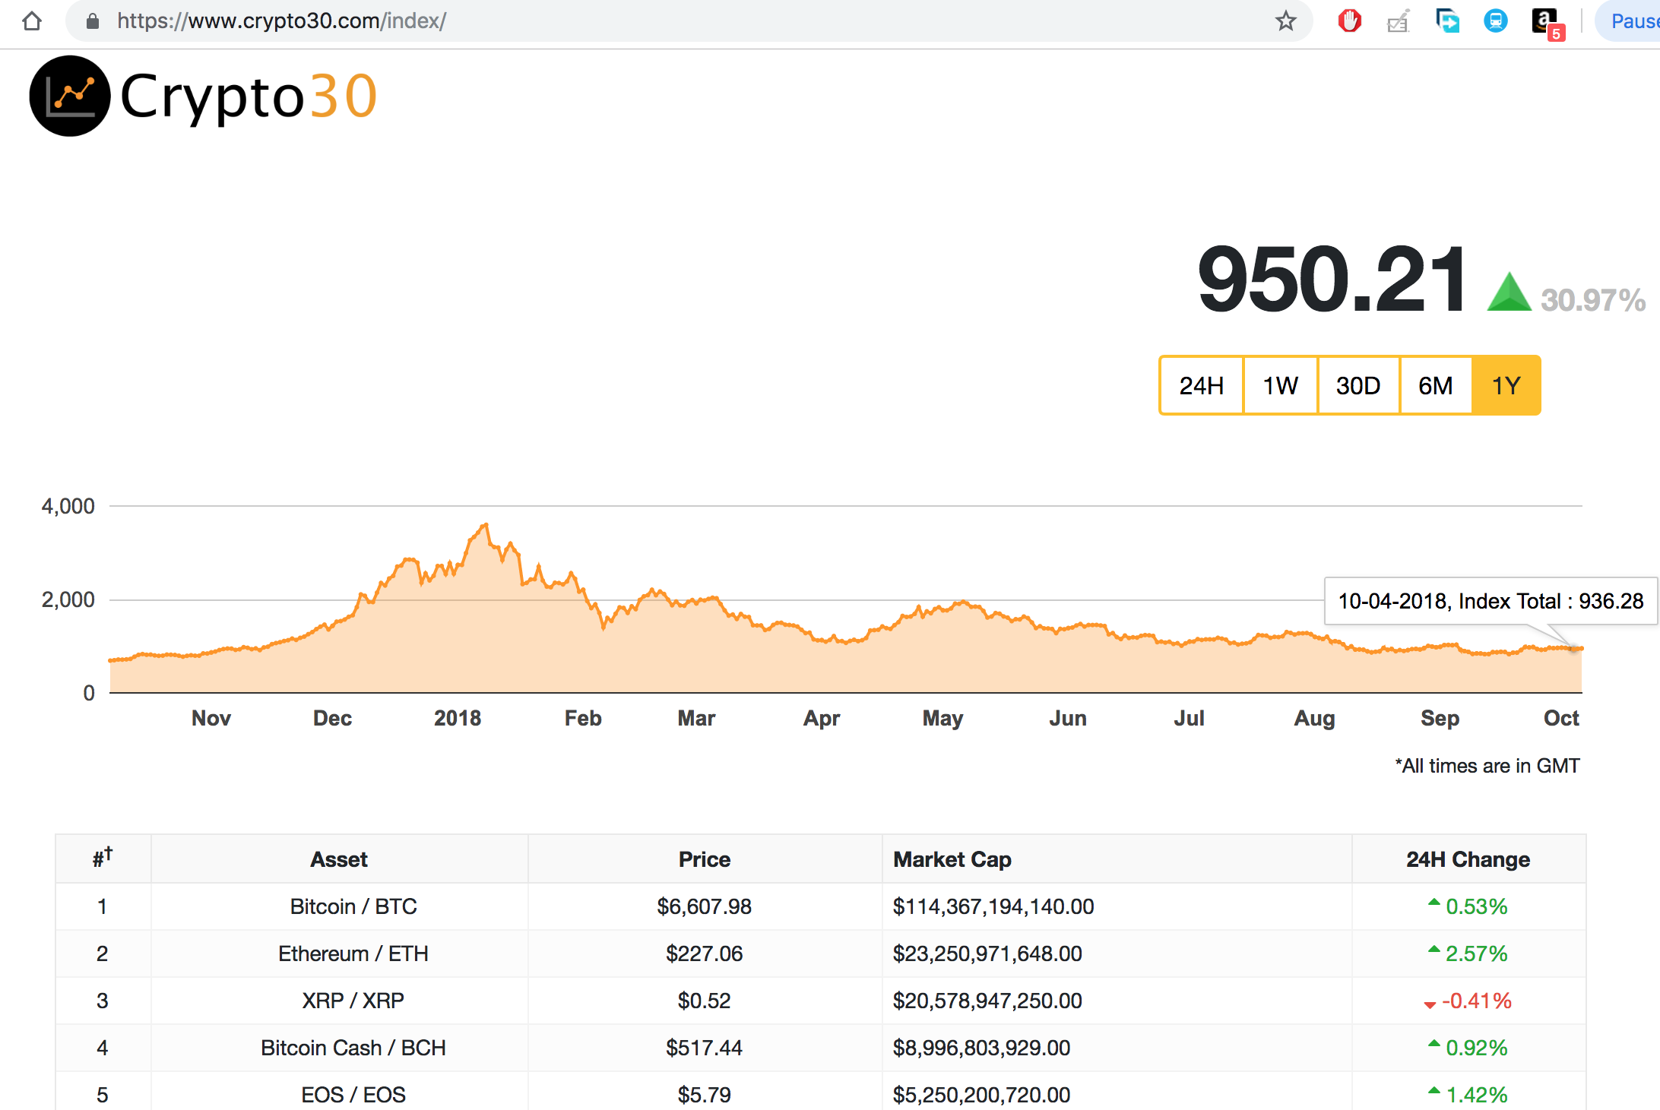Open the Amazon extension with badge 5
Image resolution: width=1660 pixels, height=1110 pixels.
(1545, 21)
